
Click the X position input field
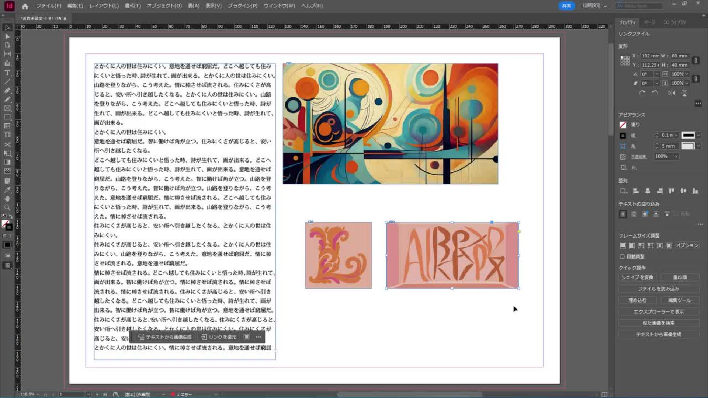tap(650, 56)
